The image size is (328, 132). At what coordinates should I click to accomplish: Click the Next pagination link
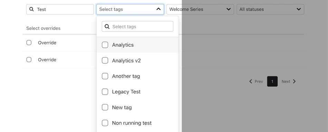[289, 81]
